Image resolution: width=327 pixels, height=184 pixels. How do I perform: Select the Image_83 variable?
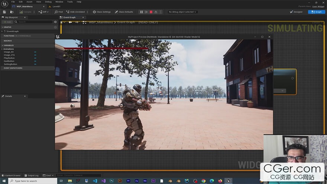tap(9, 52)
